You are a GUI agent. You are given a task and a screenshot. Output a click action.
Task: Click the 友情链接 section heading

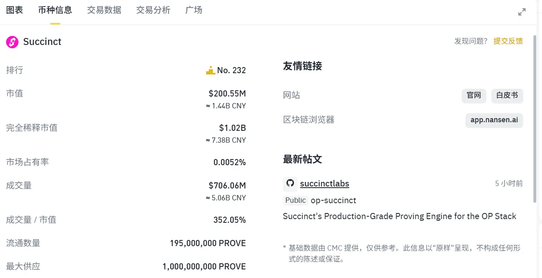[x=303, y=66]
